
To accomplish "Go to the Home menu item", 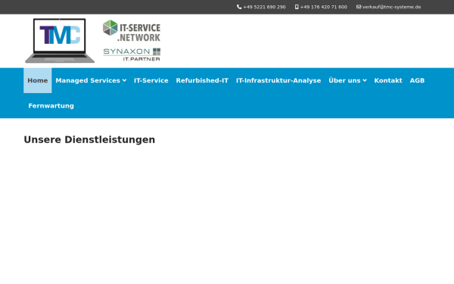I will pos(38,80).
